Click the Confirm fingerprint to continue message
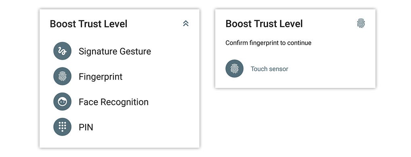The height and width of the screenshot is (157, 411). click(x=268, y=43)
